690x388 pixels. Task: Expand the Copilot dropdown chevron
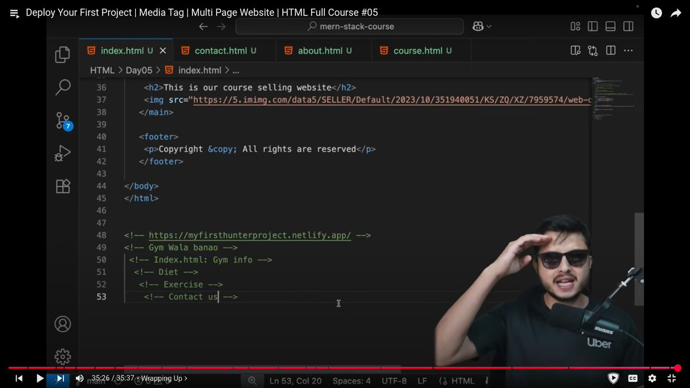489,26
